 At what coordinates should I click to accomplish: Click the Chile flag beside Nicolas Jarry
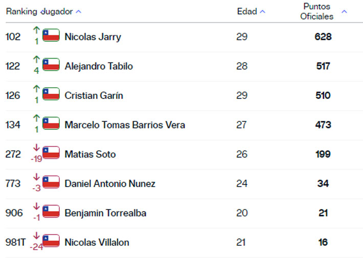click(51, 36)
